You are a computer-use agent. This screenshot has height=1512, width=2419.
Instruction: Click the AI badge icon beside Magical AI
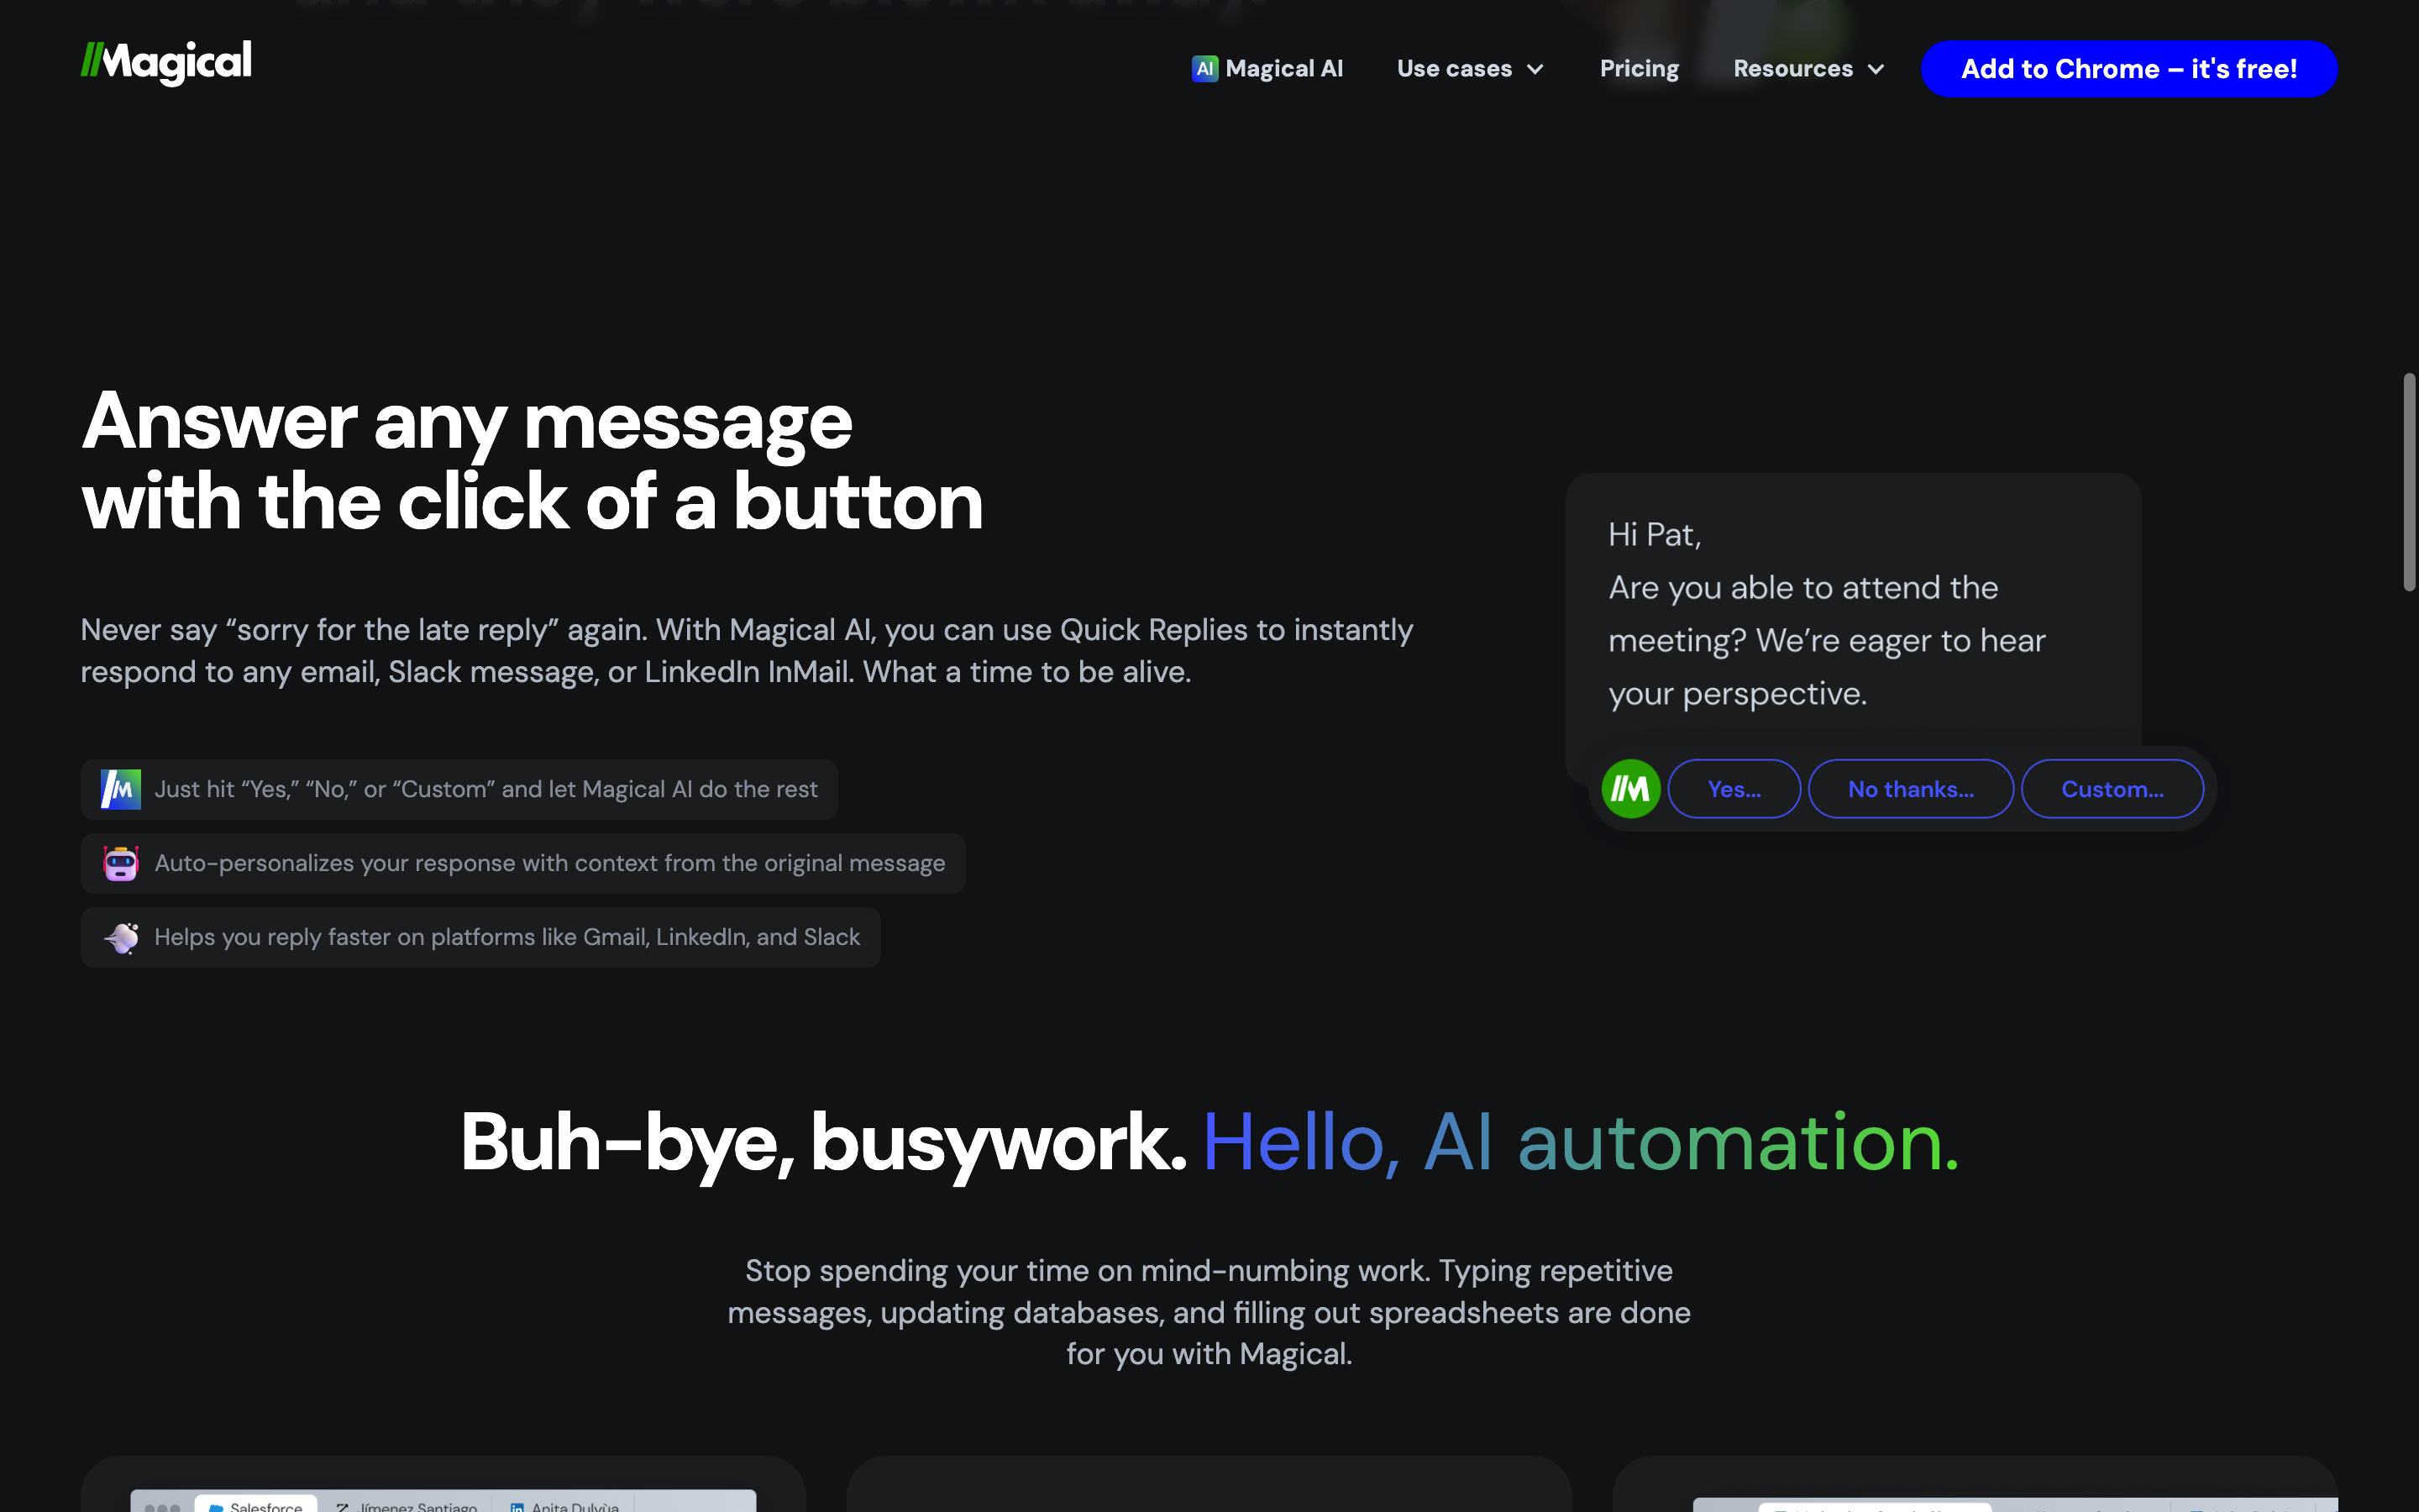point(1204,68)
